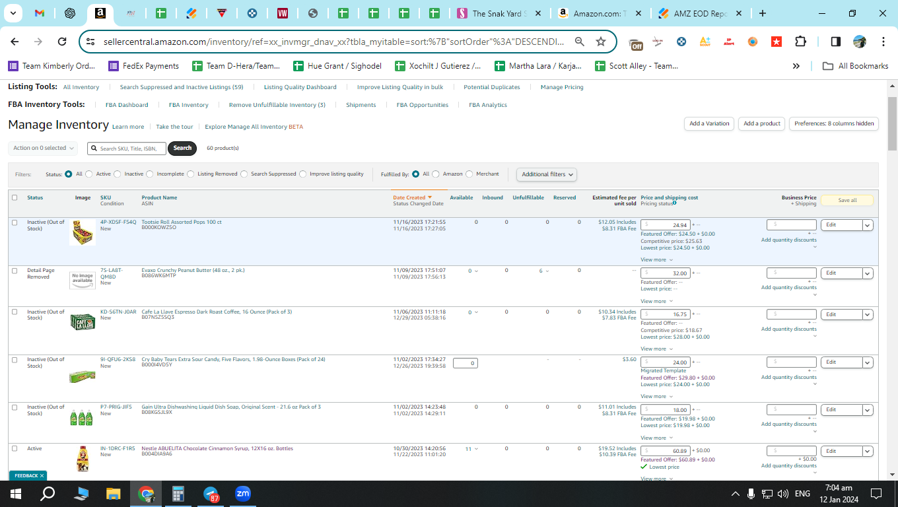This screenshot has height=507, width=898.
Task: Open the Chrome Extensions puzzle icon
Action: (x=800, y=42)
